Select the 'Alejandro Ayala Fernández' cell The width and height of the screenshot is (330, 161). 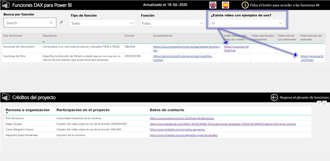22,135
